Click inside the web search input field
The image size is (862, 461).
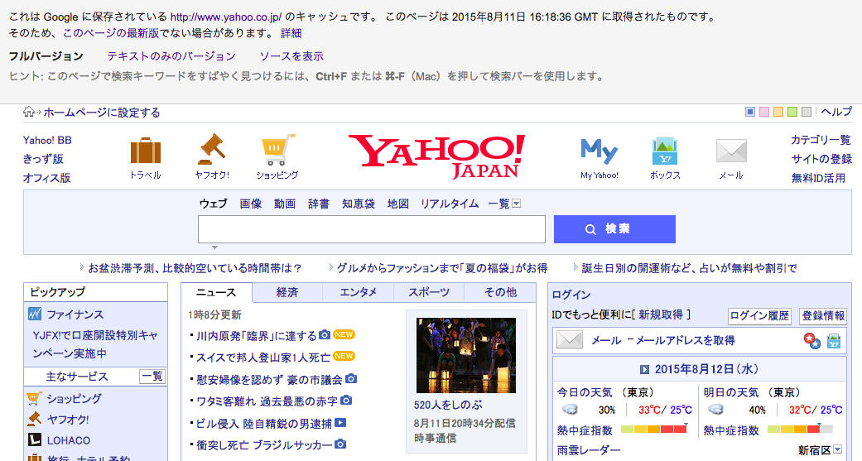tap(372, 229)
